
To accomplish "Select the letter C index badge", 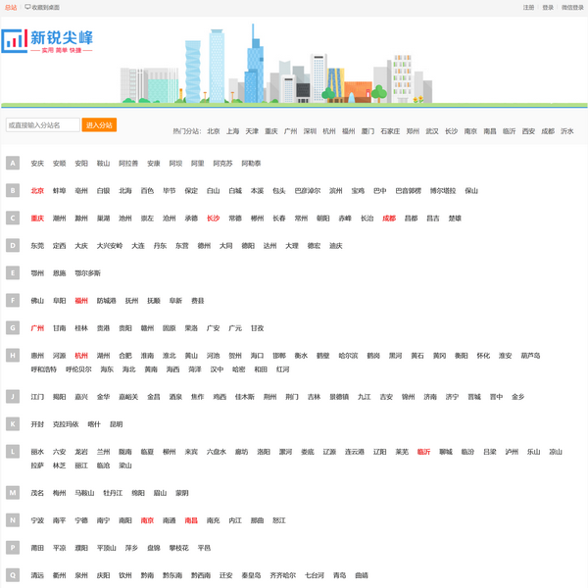I will click(x=12, y=219).
